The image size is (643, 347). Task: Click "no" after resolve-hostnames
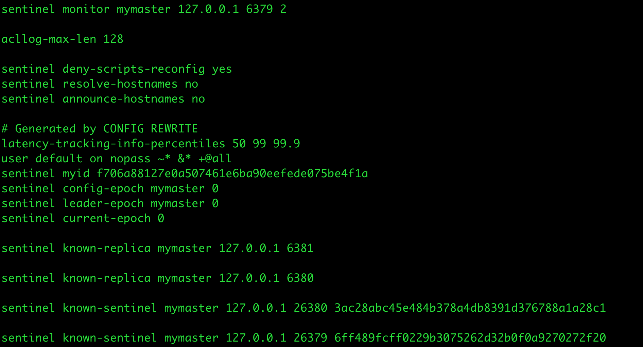[191, 84]
